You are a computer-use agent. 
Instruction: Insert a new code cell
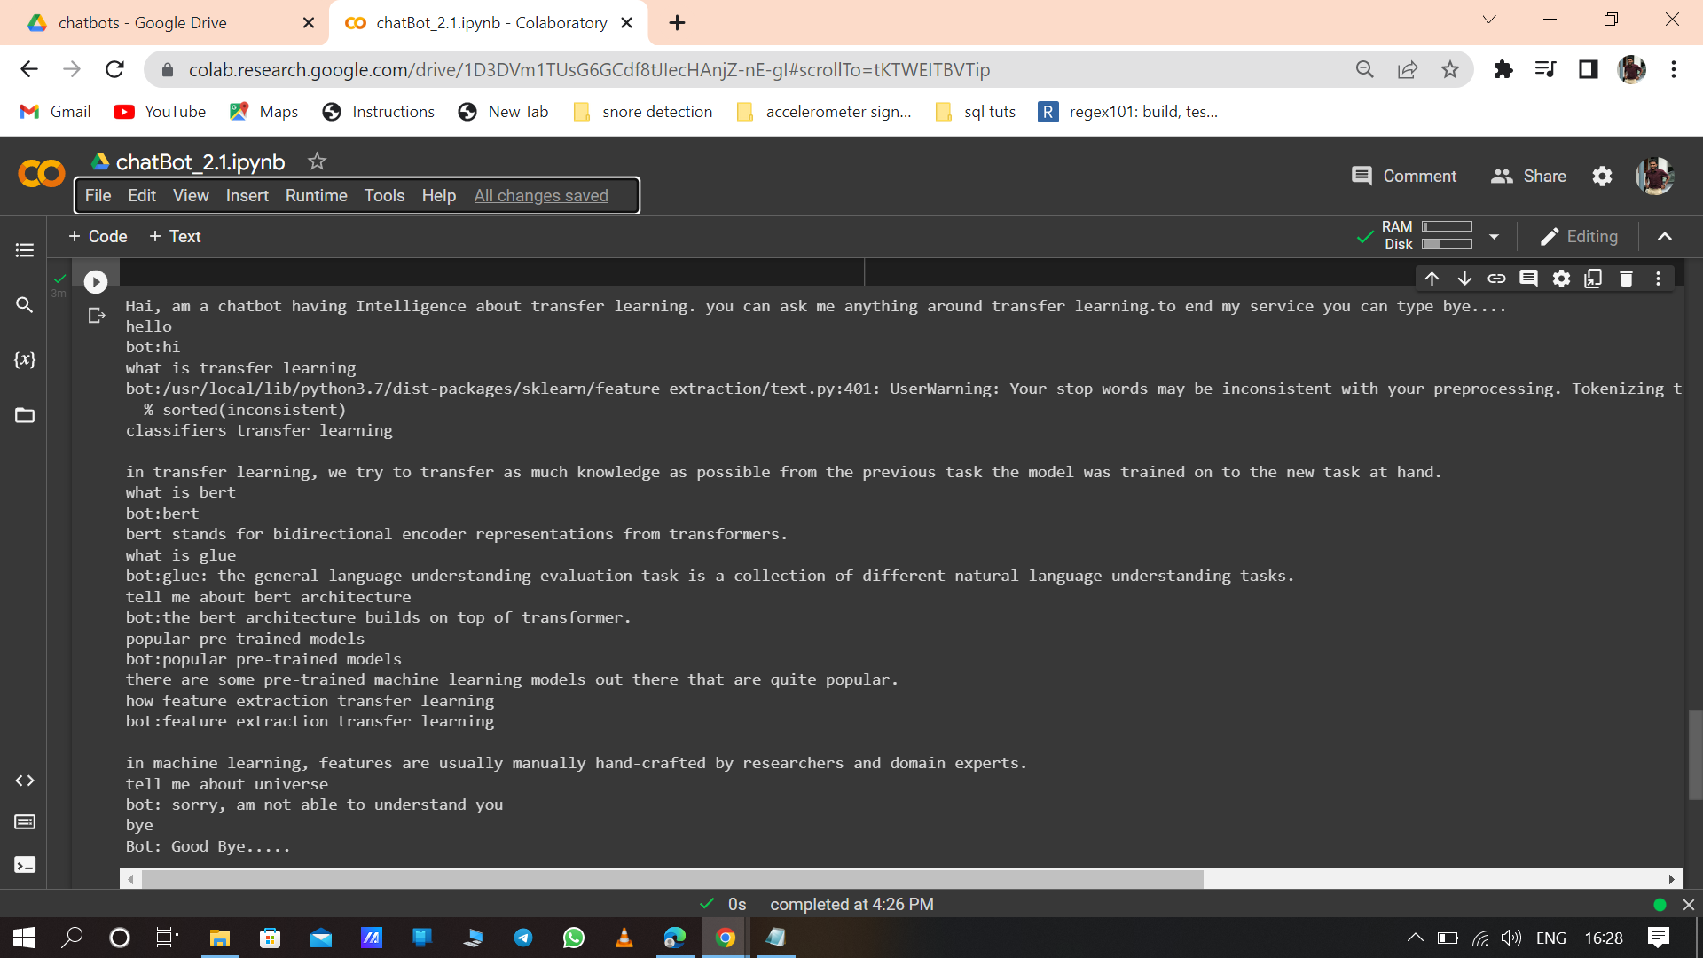97,236
